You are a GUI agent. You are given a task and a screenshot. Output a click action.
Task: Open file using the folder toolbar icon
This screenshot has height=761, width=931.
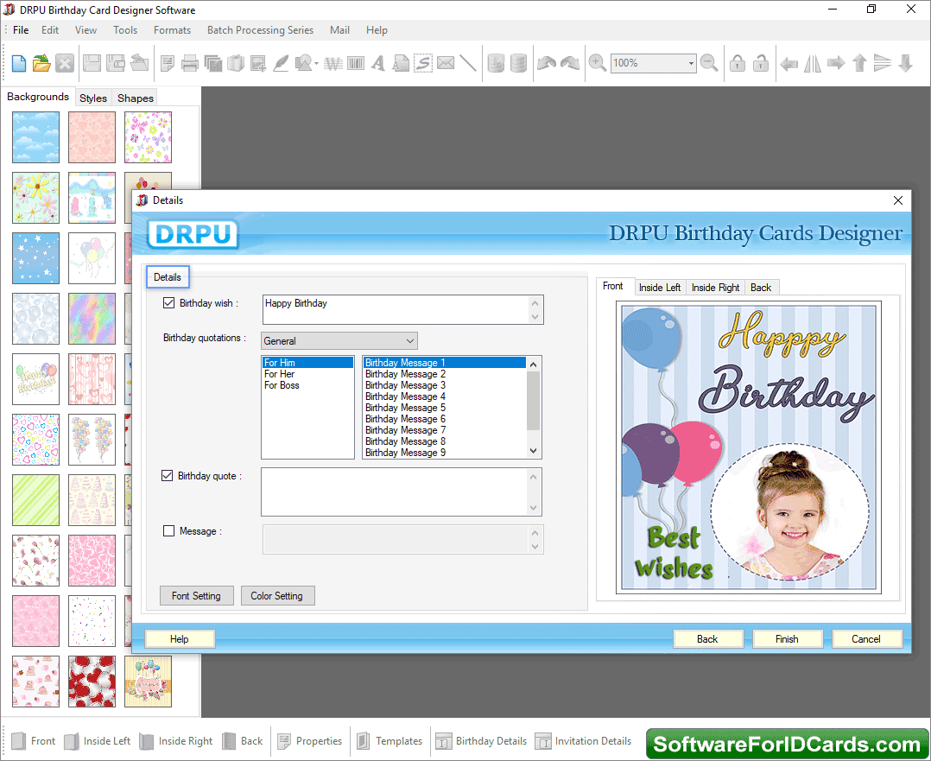pyautogui.click(x=41, y=63)
